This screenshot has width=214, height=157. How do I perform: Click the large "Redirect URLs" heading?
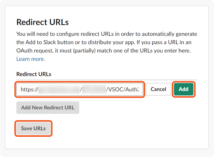[42, 22]
